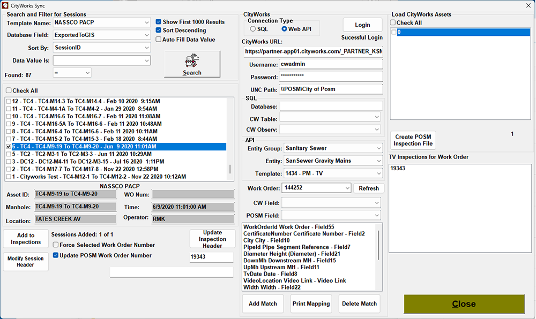Image resolution: width=536 pixels, height=319 pixels.
Task: Uncheck session 6 TC4-M9-19 checkbox
Action: [x=9, y=146]
